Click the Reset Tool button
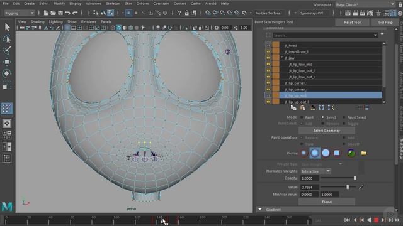The width and height of the screenshot is (403, 226). [x=353, y=23]
